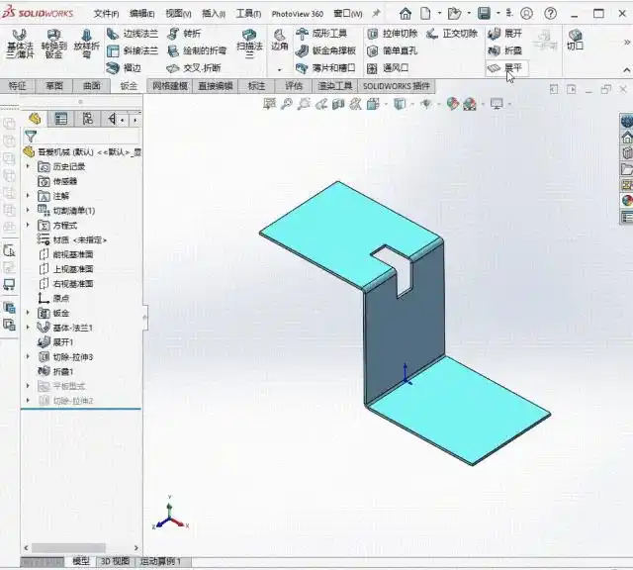Select the 切口 rip tool
The image size is (633, 570).
point(575,40)
